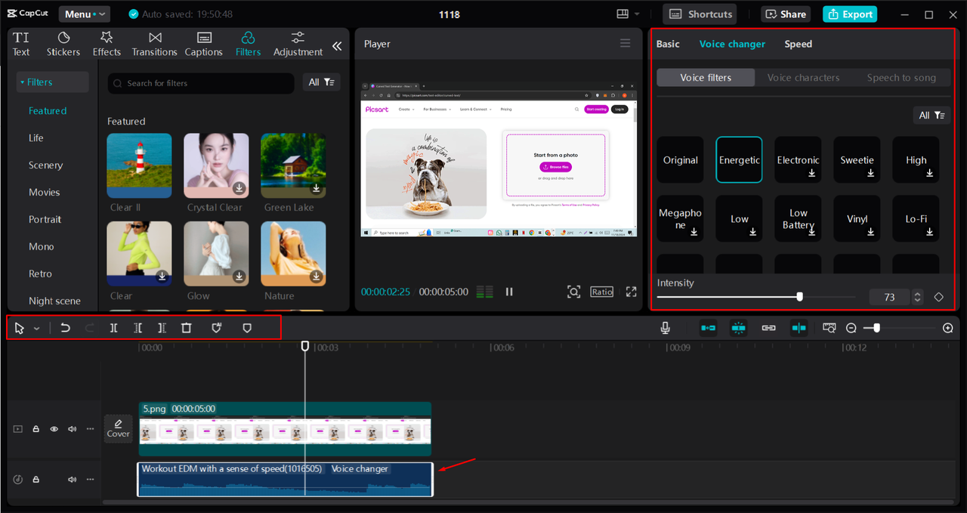967x513 pixels.
Task: Click the Intensity slider handle
Action: point(800,297)
